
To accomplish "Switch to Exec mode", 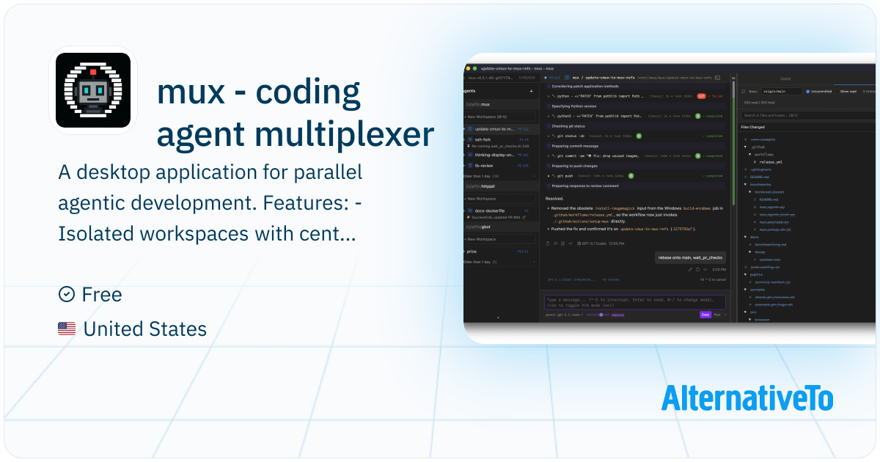I will pyautogui.click(x=705, y=315).
